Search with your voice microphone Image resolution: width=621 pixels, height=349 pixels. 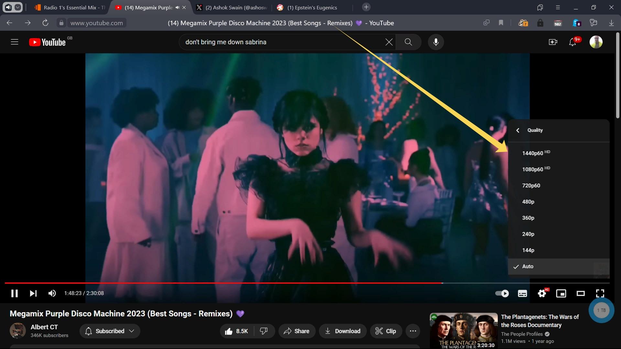pyautogui.click(x=436, y=42)
